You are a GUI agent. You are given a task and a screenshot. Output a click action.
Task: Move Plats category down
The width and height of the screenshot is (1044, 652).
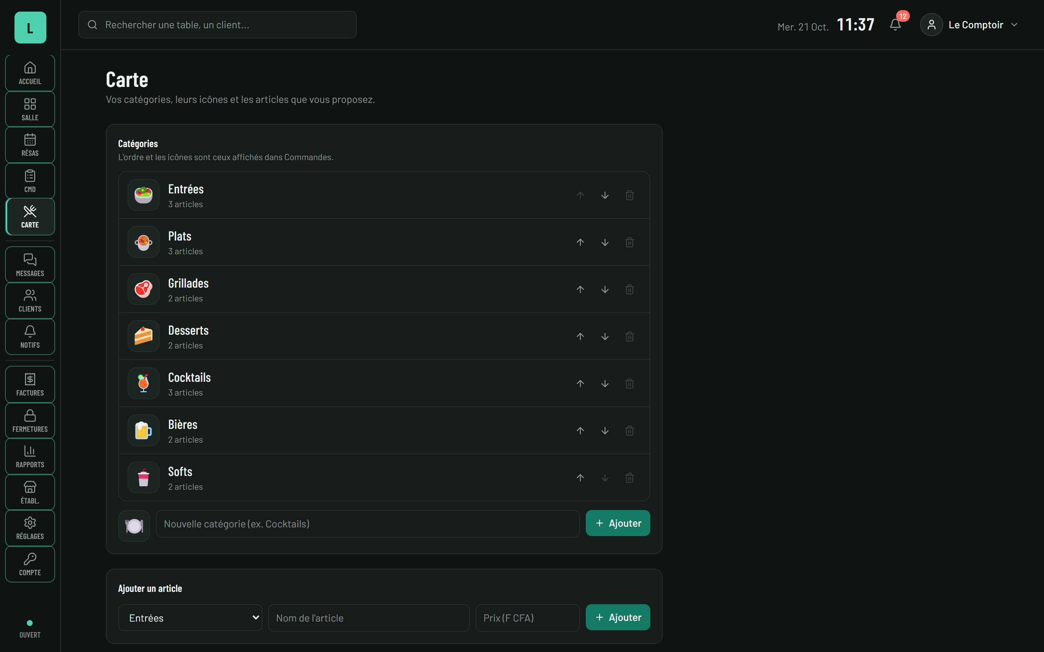[605, 242]
